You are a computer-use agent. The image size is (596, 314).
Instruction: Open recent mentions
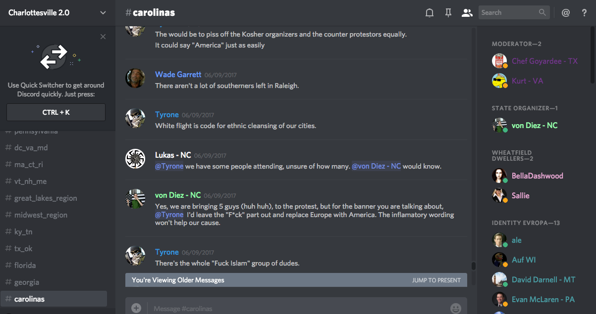tap(566, 13)
